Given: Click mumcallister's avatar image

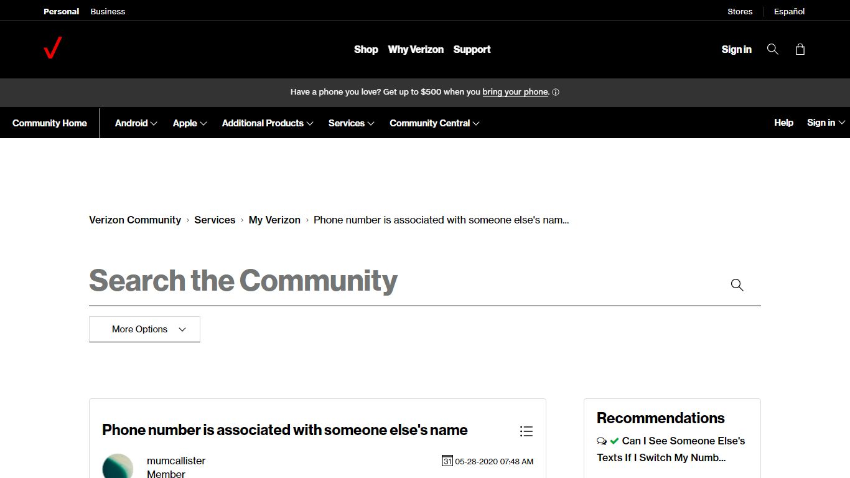Looking at the screenshot, I should pyautogui.click(x=118, y=466).
